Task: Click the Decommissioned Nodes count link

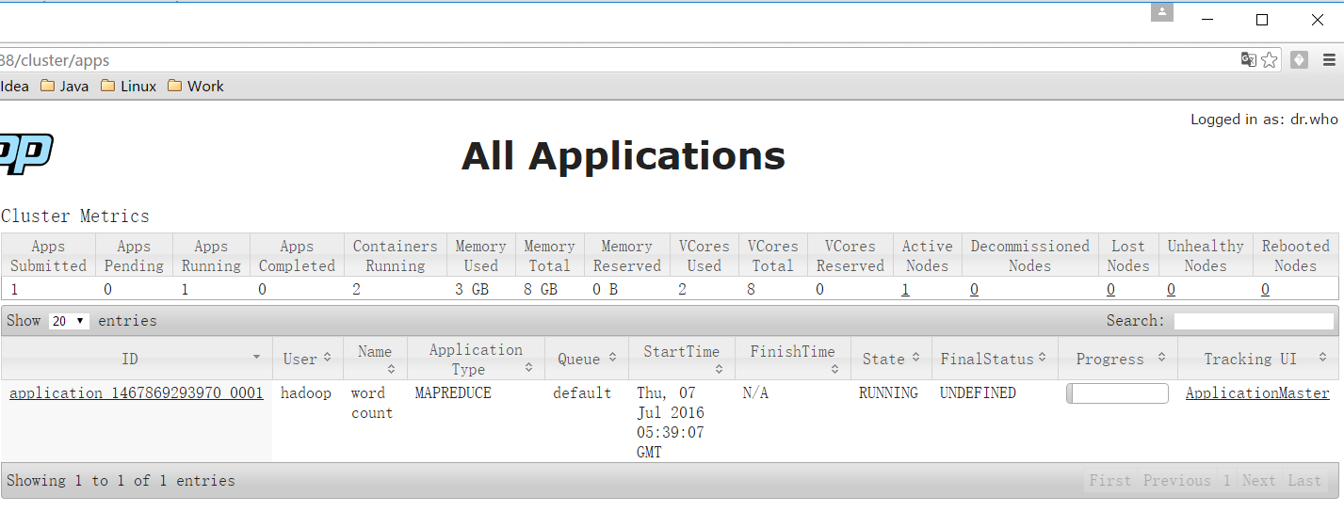Action: click(974, 290)
